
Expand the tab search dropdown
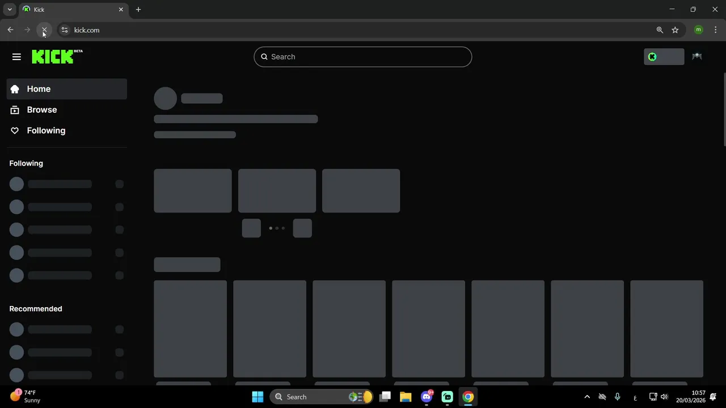point(10,10)
